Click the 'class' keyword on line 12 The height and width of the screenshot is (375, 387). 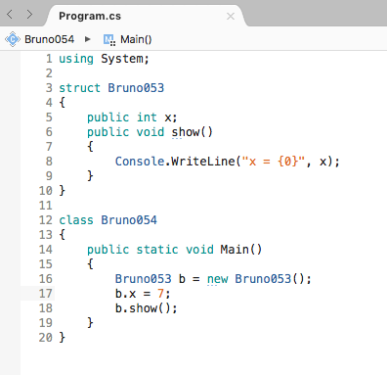[76, 220]
